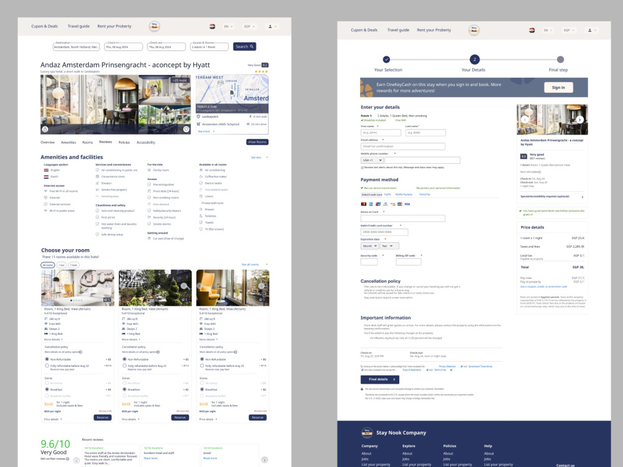Click next photo arrow on garden room card
623x467 pixels.
coord(184,286)
